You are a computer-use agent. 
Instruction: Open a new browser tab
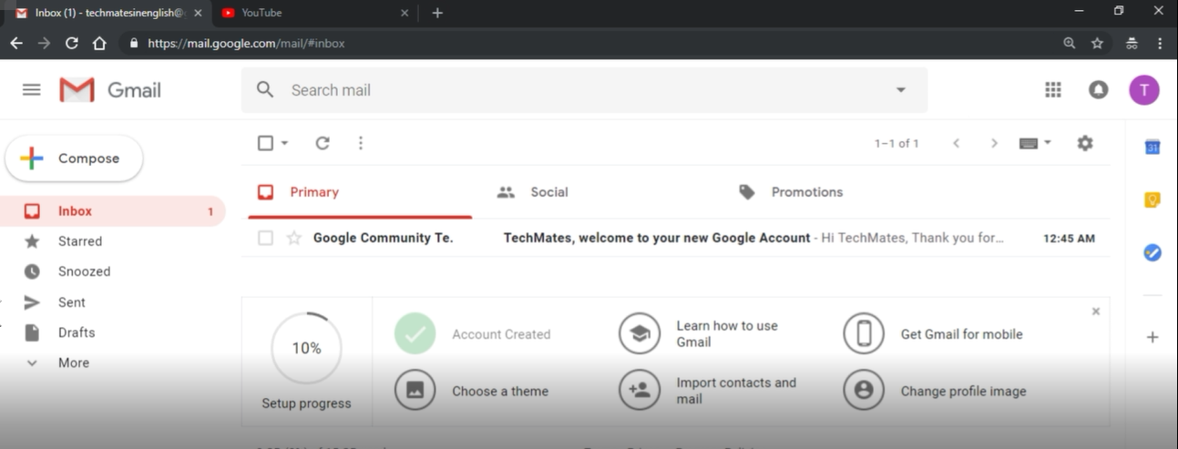pyautogui.click(x=437, y=13)
